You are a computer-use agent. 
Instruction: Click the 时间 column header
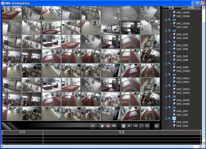[x=22, y=132]
